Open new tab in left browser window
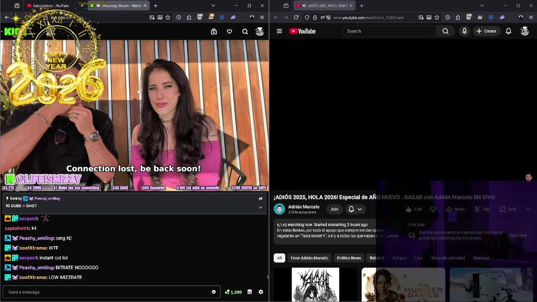 coord(156,6)
